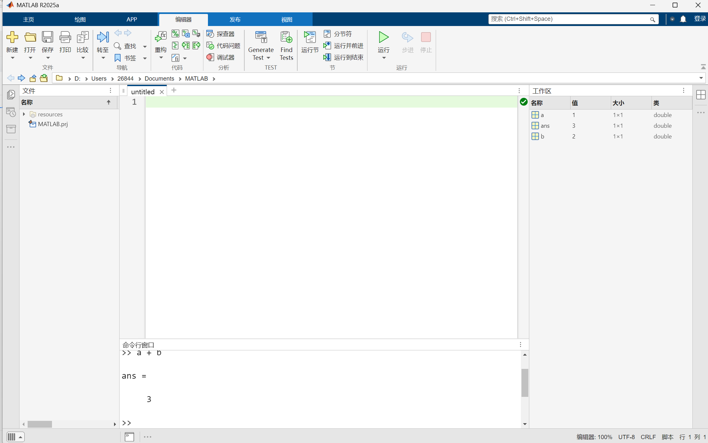Toggle the command window panel button
This screenshot has height=443, width=708.
pyautogui.click(x=129, y=436)
